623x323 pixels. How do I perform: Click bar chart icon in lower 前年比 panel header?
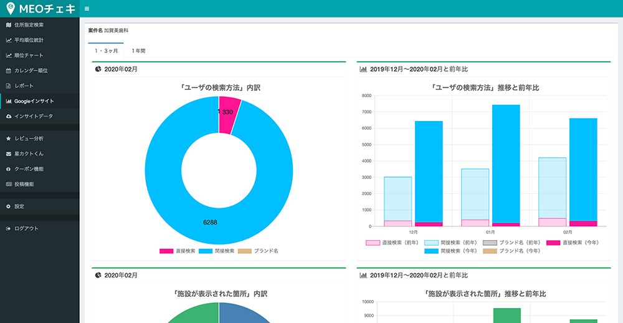tap(363, 275)
